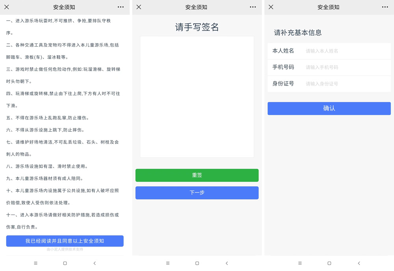Tap Android back arrow below signature page
The image size is (394, 271).
point(227,263)
